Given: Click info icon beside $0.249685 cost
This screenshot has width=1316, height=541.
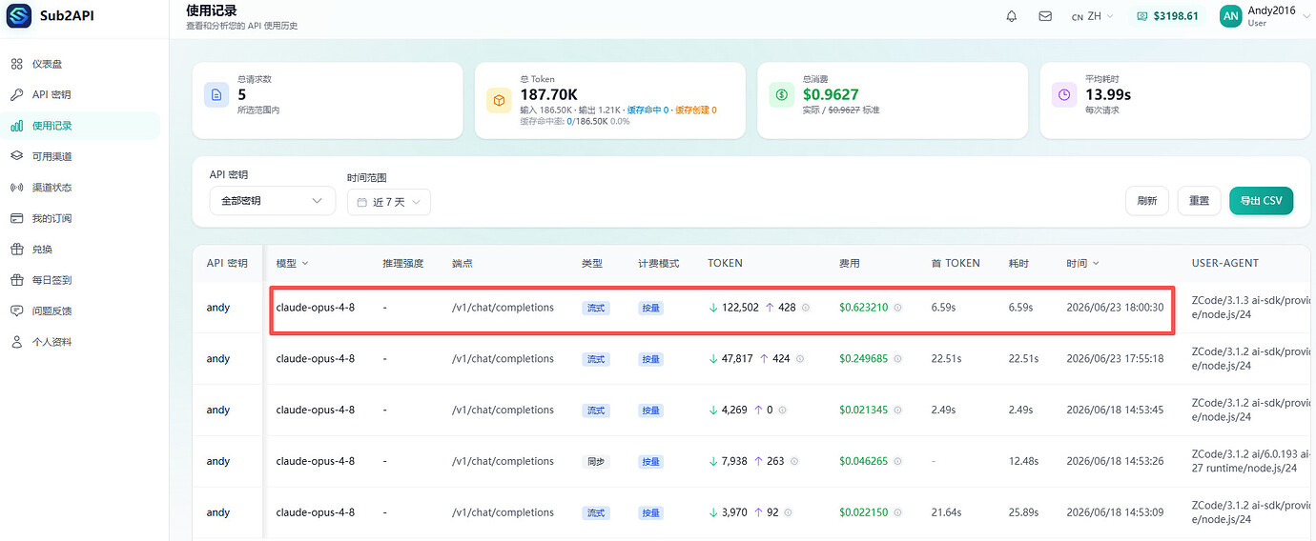Looking at the screenshot, I should pos(897,359).
